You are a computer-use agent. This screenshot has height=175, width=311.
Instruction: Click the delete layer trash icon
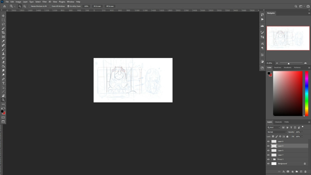[x=306, y=172]
